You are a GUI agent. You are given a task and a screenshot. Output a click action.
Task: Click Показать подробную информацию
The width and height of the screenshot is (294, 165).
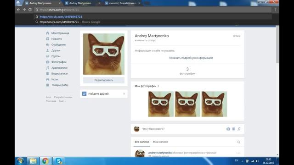pos(191,58)
